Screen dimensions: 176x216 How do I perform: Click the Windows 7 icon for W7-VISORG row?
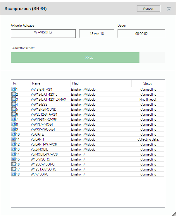14,174
